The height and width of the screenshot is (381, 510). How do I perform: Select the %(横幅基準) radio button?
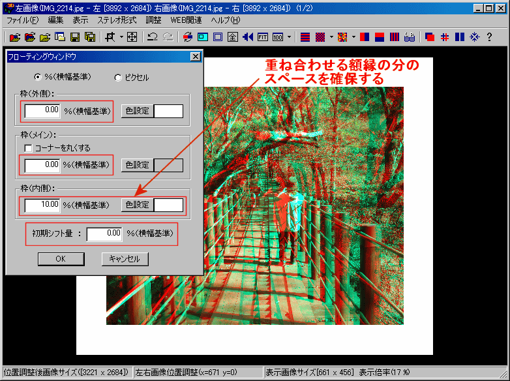tap(37, 77)
